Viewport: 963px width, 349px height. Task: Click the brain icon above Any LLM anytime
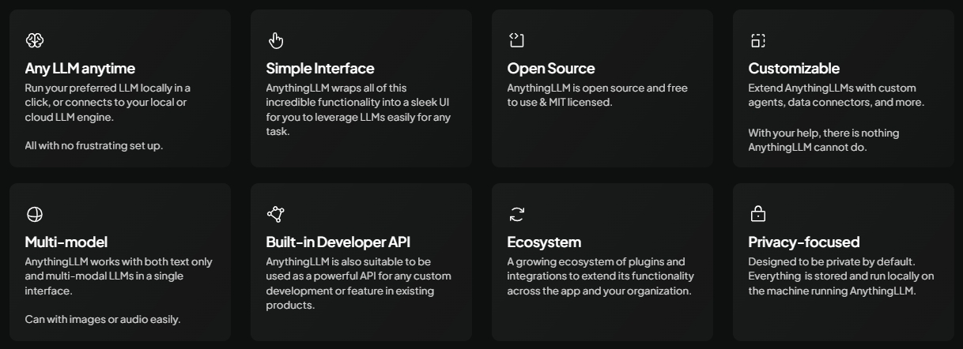click(35, 40)
